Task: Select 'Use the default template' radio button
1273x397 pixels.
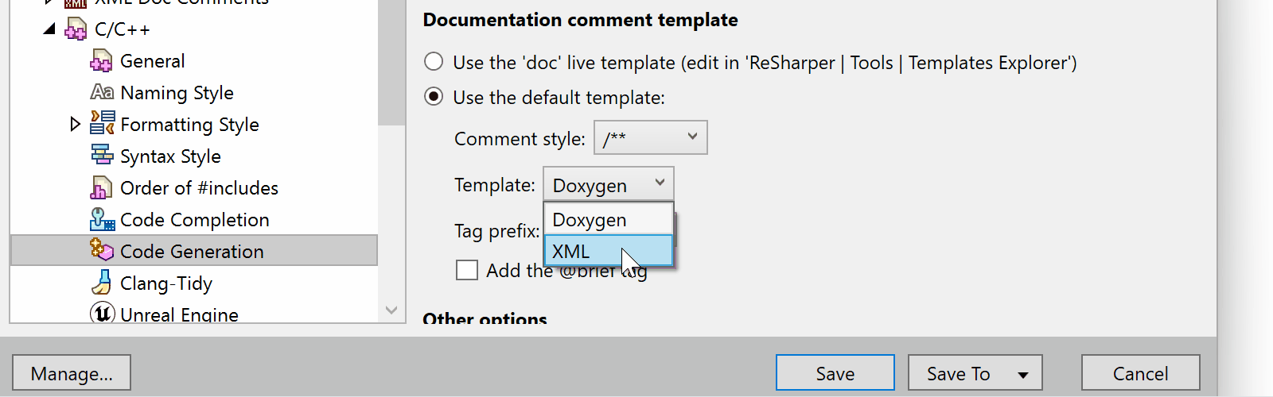Action: click(x=434, y=97)
